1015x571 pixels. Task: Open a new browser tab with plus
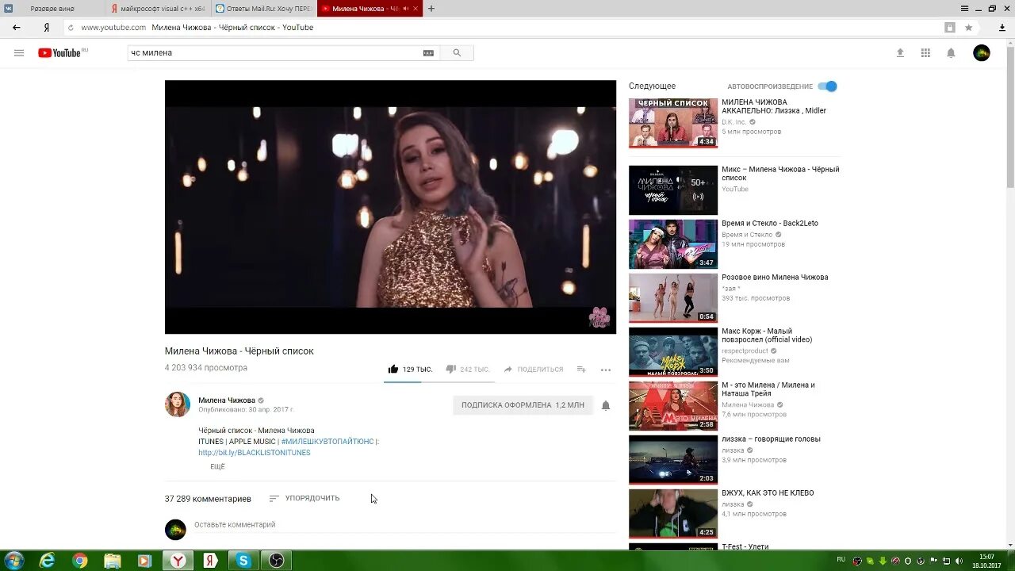tap(431, 9)
